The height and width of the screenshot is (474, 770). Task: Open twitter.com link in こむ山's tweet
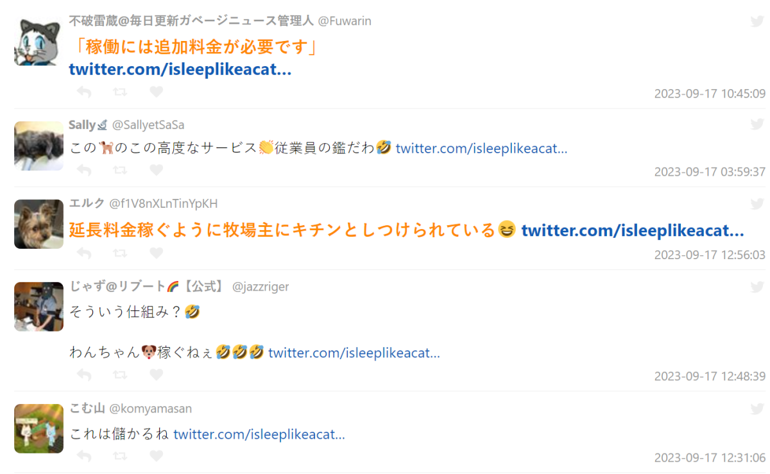(x=259, y=434)
